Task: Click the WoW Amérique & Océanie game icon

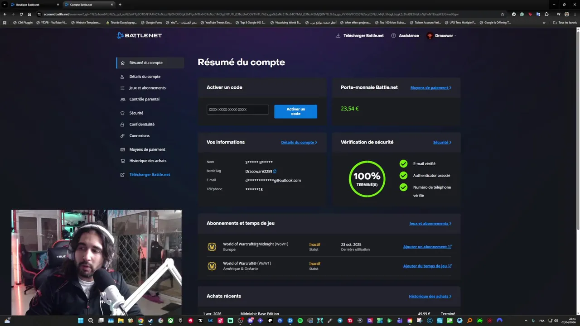Action: (x=212, y=266)
